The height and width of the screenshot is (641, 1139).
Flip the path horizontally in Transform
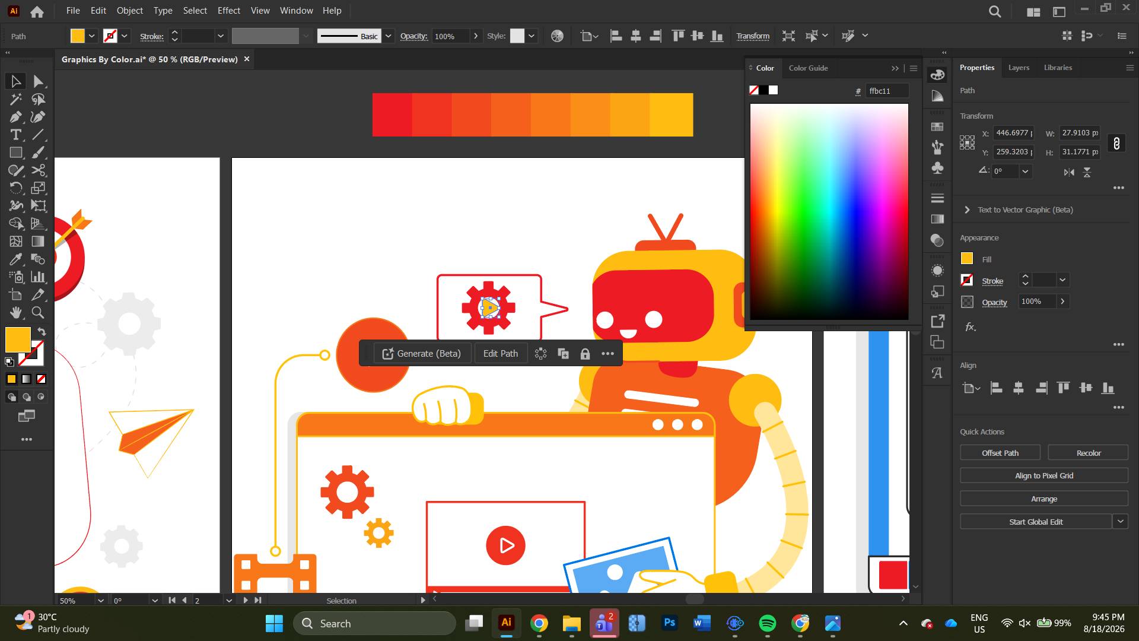[1069, 172]
